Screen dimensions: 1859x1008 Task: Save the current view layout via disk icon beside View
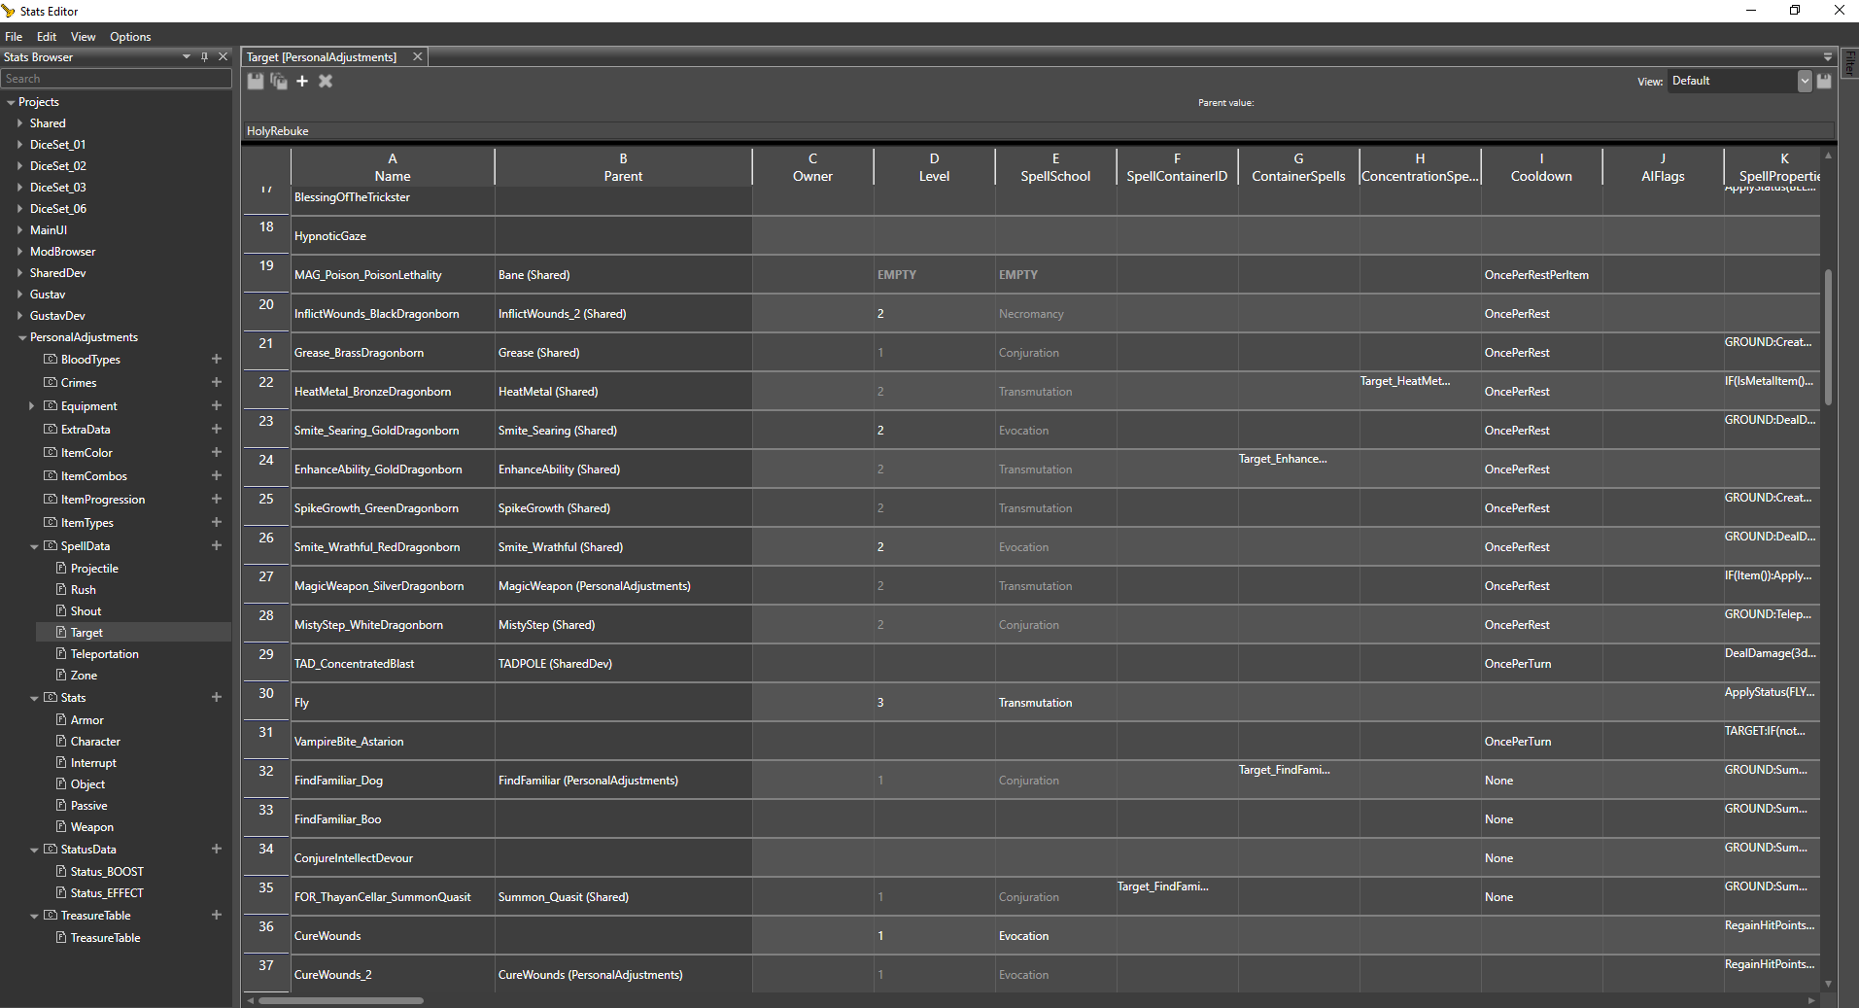(1824, 82)
